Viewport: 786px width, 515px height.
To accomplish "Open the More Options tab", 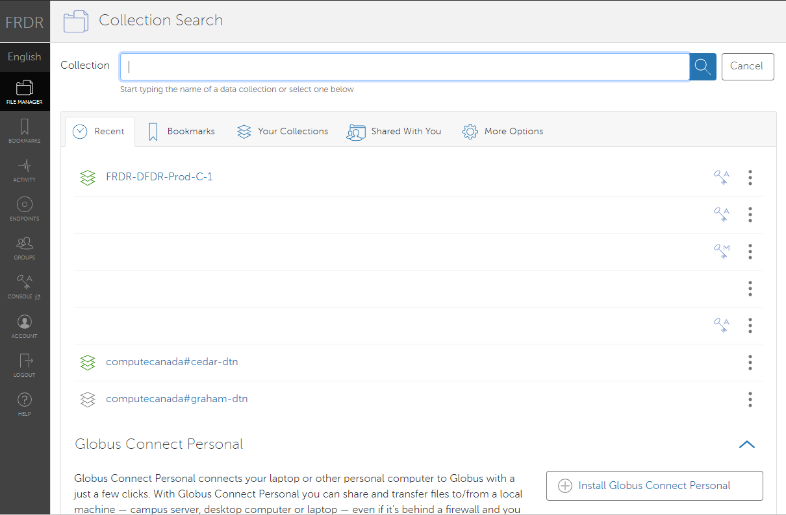I will 502,132.
